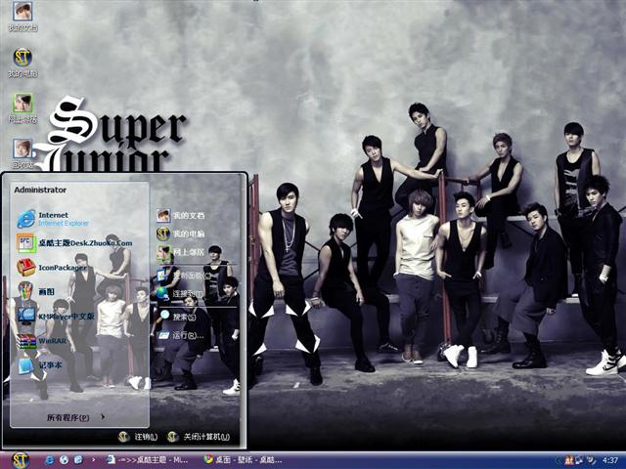Open 记事本 (Notepad) in the start menu
The height and width of the screenshot is (469, 626).
(x=39, y=364)
